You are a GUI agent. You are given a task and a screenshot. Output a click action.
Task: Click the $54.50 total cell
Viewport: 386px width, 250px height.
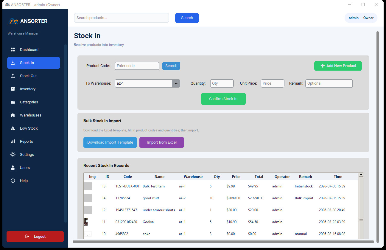coord(253,222)
